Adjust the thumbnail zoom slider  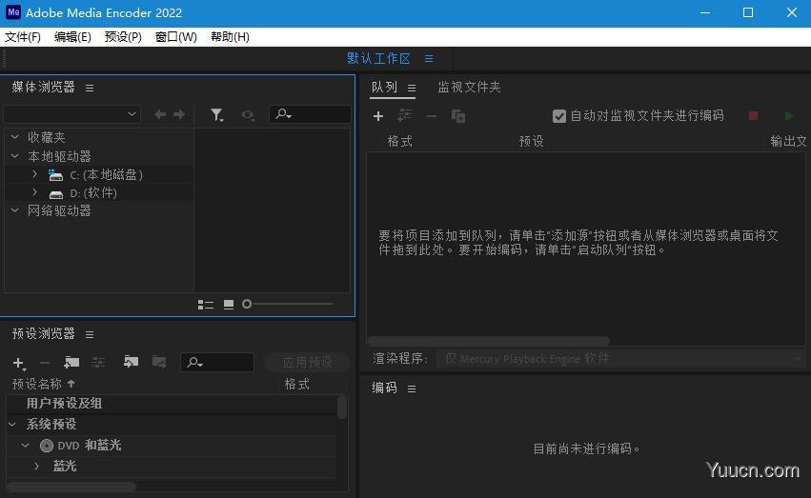(x=288, y=304)
